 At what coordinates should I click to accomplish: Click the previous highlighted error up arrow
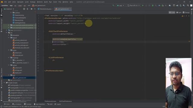coord(186,16)
